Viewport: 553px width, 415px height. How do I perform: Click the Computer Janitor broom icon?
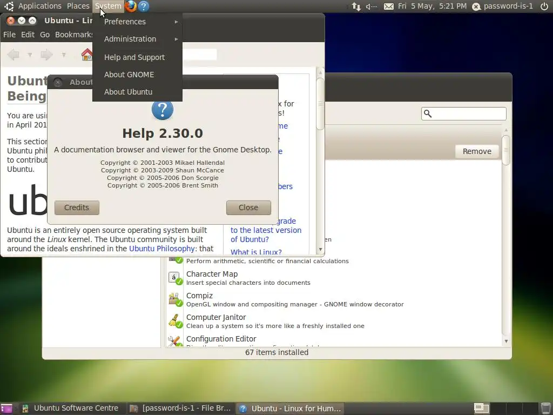click(x=176, y=321)
